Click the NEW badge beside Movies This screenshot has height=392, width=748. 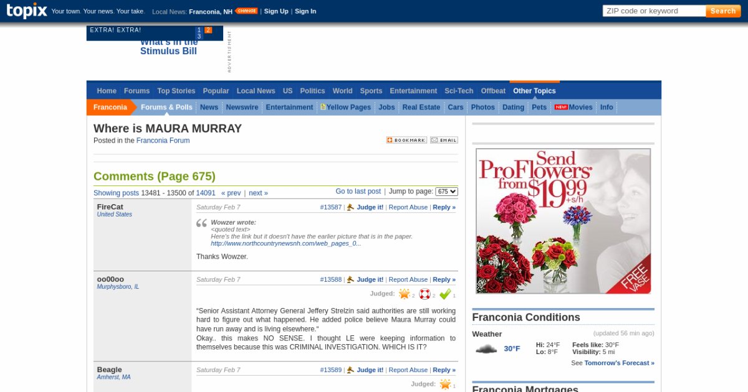561,107
